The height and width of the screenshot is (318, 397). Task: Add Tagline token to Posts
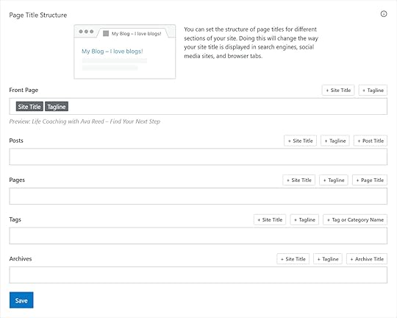335,141
